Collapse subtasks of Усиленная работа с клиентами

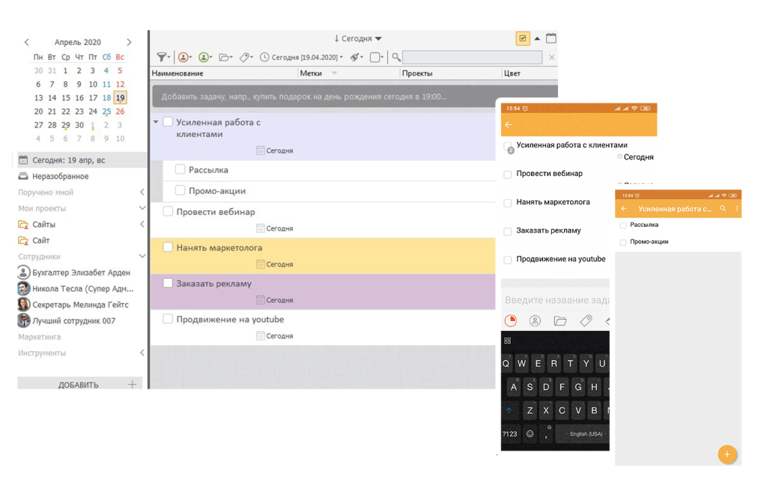pyautogui.click(x=156, y=122)
